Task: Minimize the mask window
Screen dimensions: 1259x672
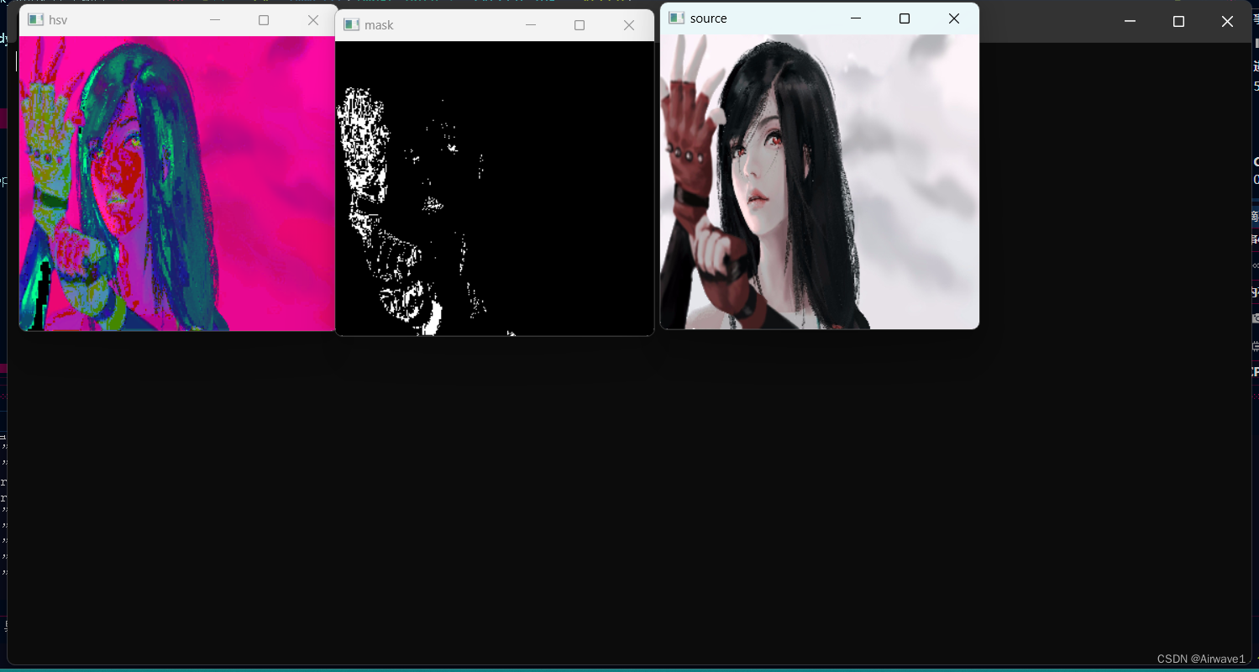Action: tap(531, 25)
